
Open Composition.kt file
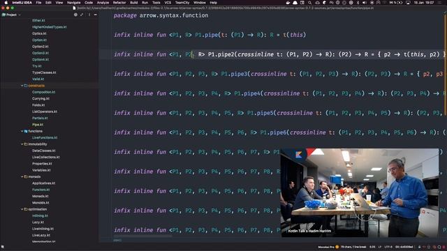click(x=43, y=92)
